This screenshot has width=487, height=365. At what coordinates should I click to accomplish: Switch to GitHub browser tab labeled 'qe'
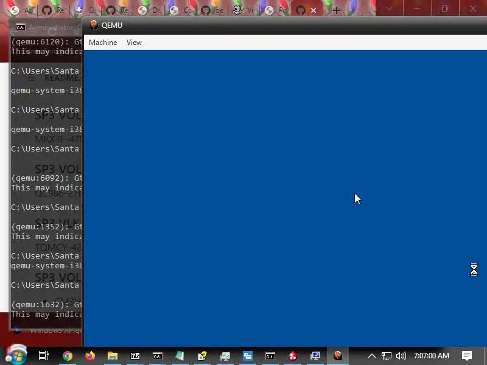212,10
